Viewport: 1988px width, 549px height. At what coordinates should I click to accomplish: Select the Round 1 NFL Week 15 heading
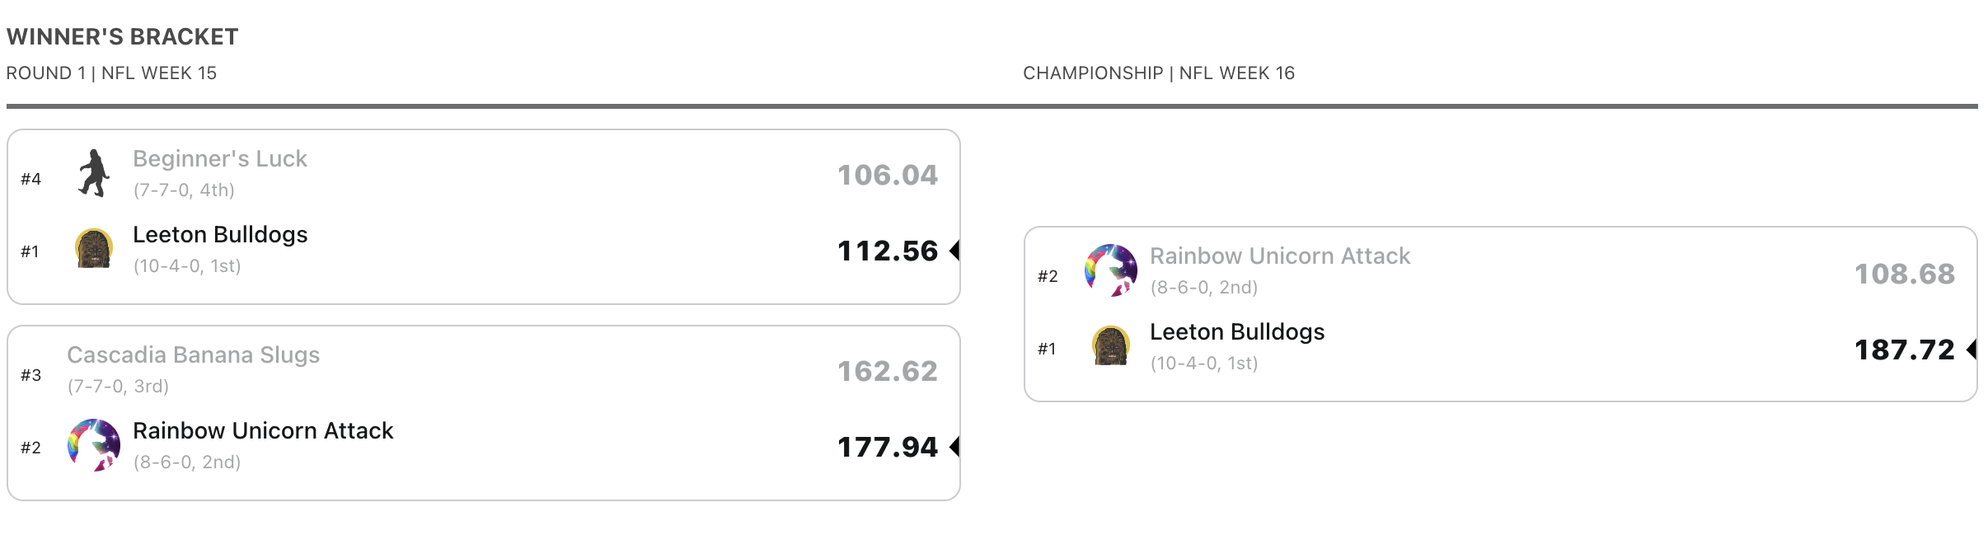click(111, 73)
